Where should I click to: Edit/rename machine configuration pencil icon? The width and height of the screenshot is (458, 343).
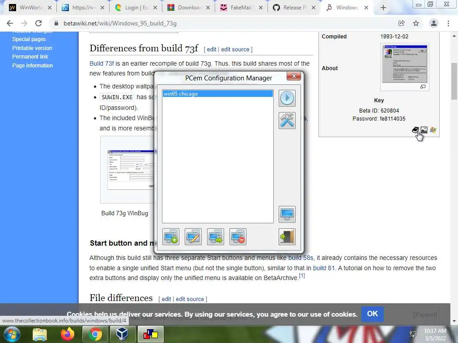coord(193,237)
